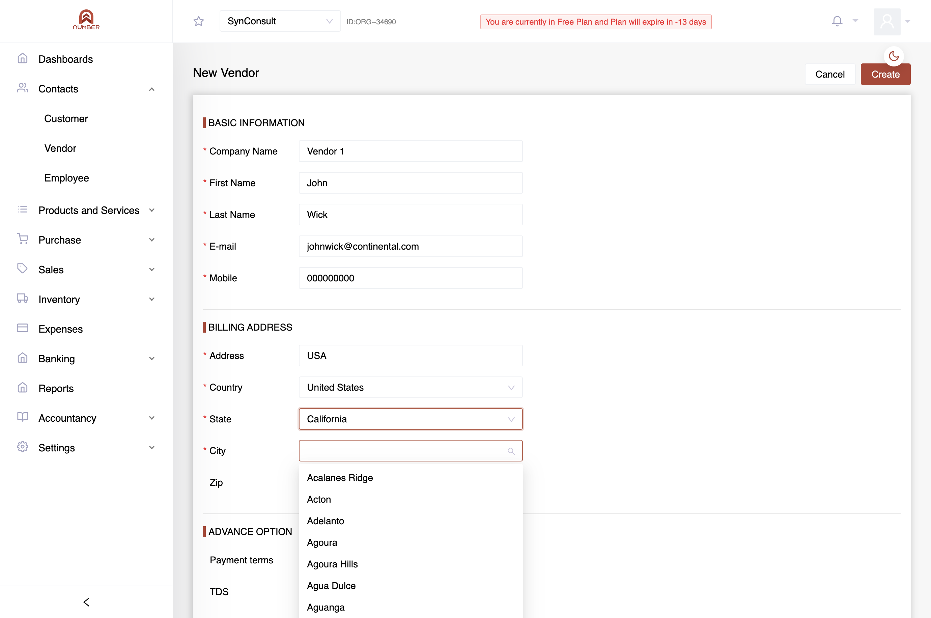Click the Accountancy book icon
The height and width of the screenshot is (618, 931).
coord(23,417)
